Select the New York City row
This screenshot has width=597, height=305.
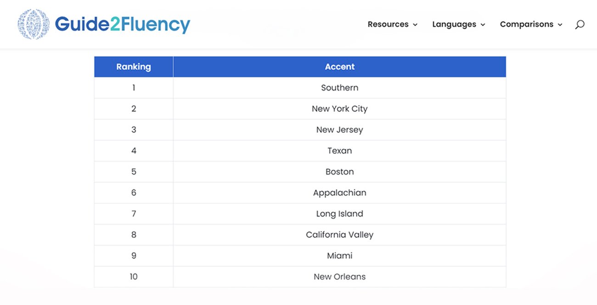pyautogui.click(x=339, y=109)
